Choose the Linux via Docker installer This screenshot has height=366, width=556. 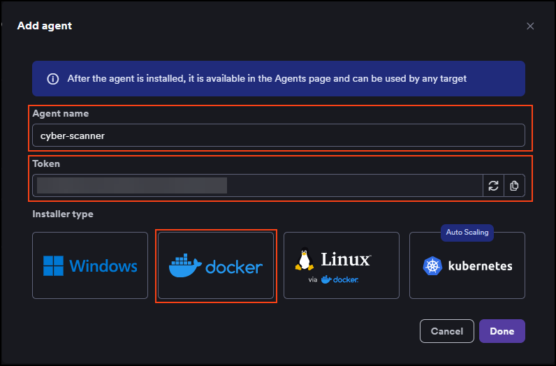342,265
